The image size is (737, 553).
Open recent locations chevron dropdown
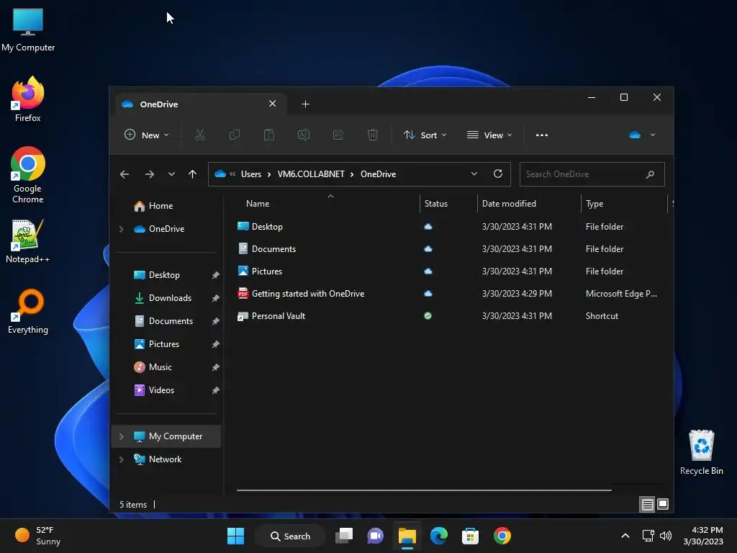pos(171,174)
